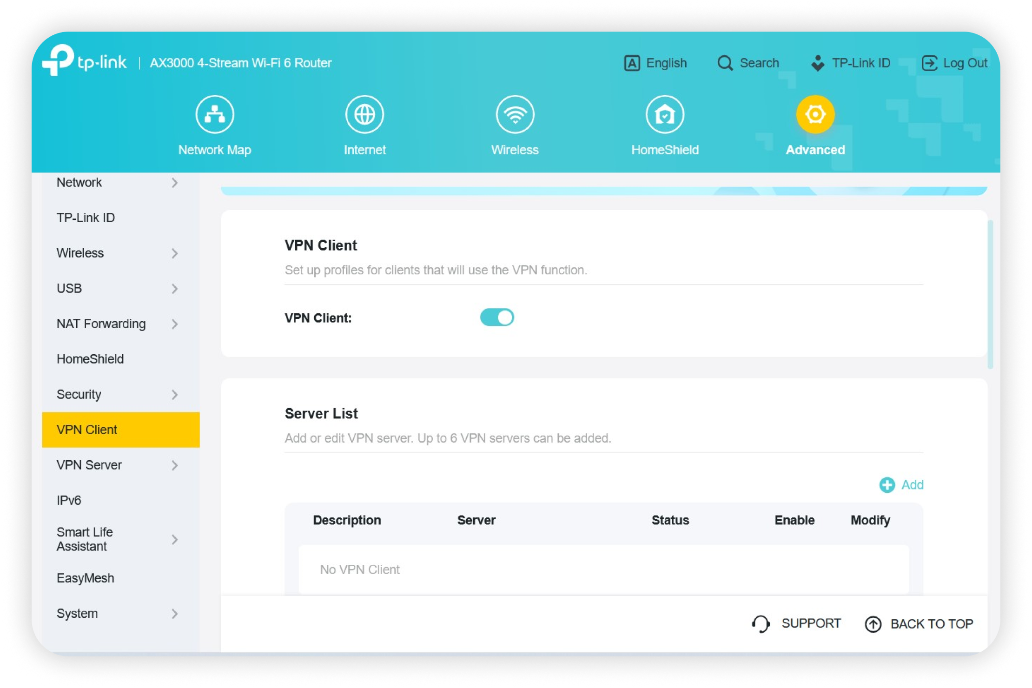The width and height of the screenshot is (1032, 688).
Task: Disable the VPN Client toggle
Action: coord(497,318)
